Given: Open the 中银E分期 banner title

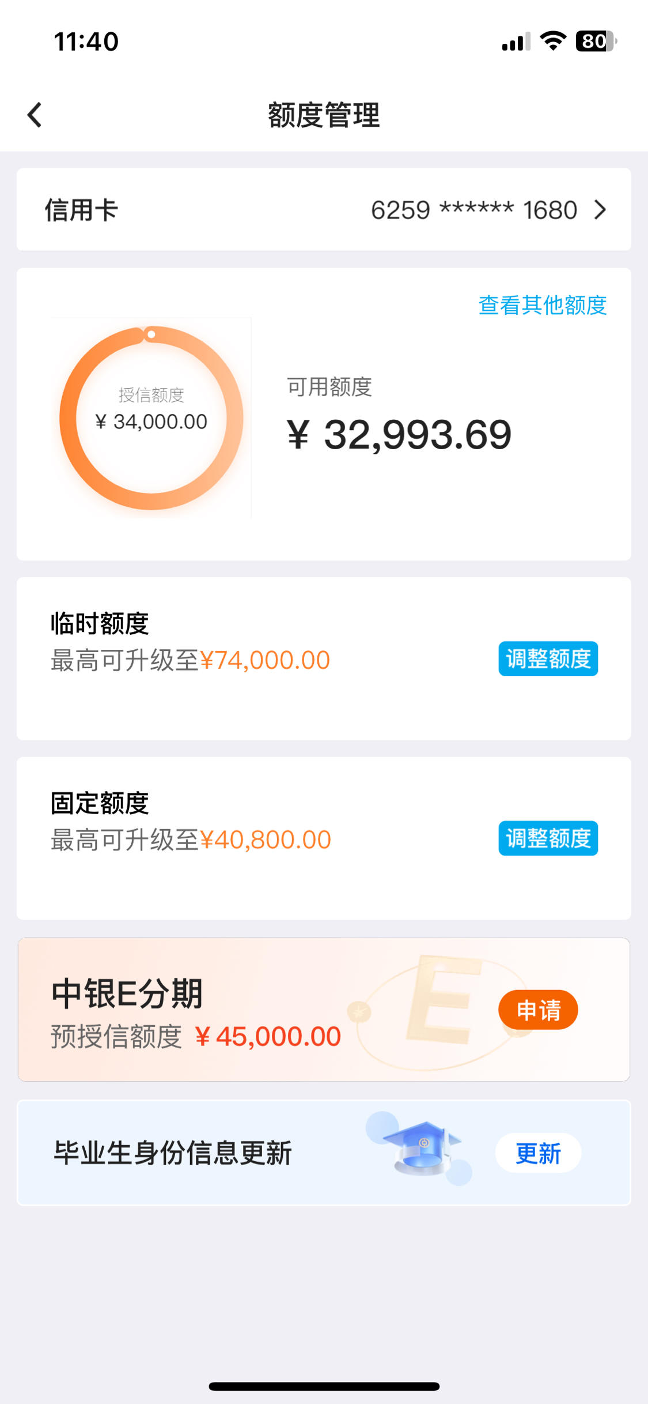Looking at the screenshot, I should [x=127, y=993].
